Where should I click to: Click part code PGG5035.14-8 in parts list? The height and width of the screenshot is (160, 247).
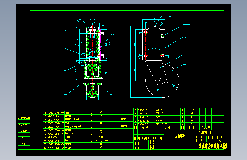(x=56, y=113)
